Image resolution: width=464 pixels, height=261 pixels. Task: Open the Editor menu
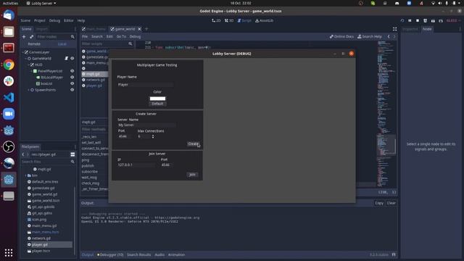[69, 20]
